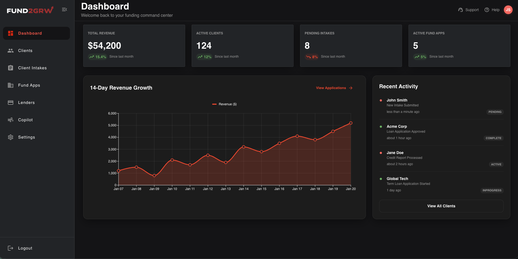Expand Acme Corp activity entry
Image resolution: width=518 pixels, height=259 pixels.
[x=397, y=126]
